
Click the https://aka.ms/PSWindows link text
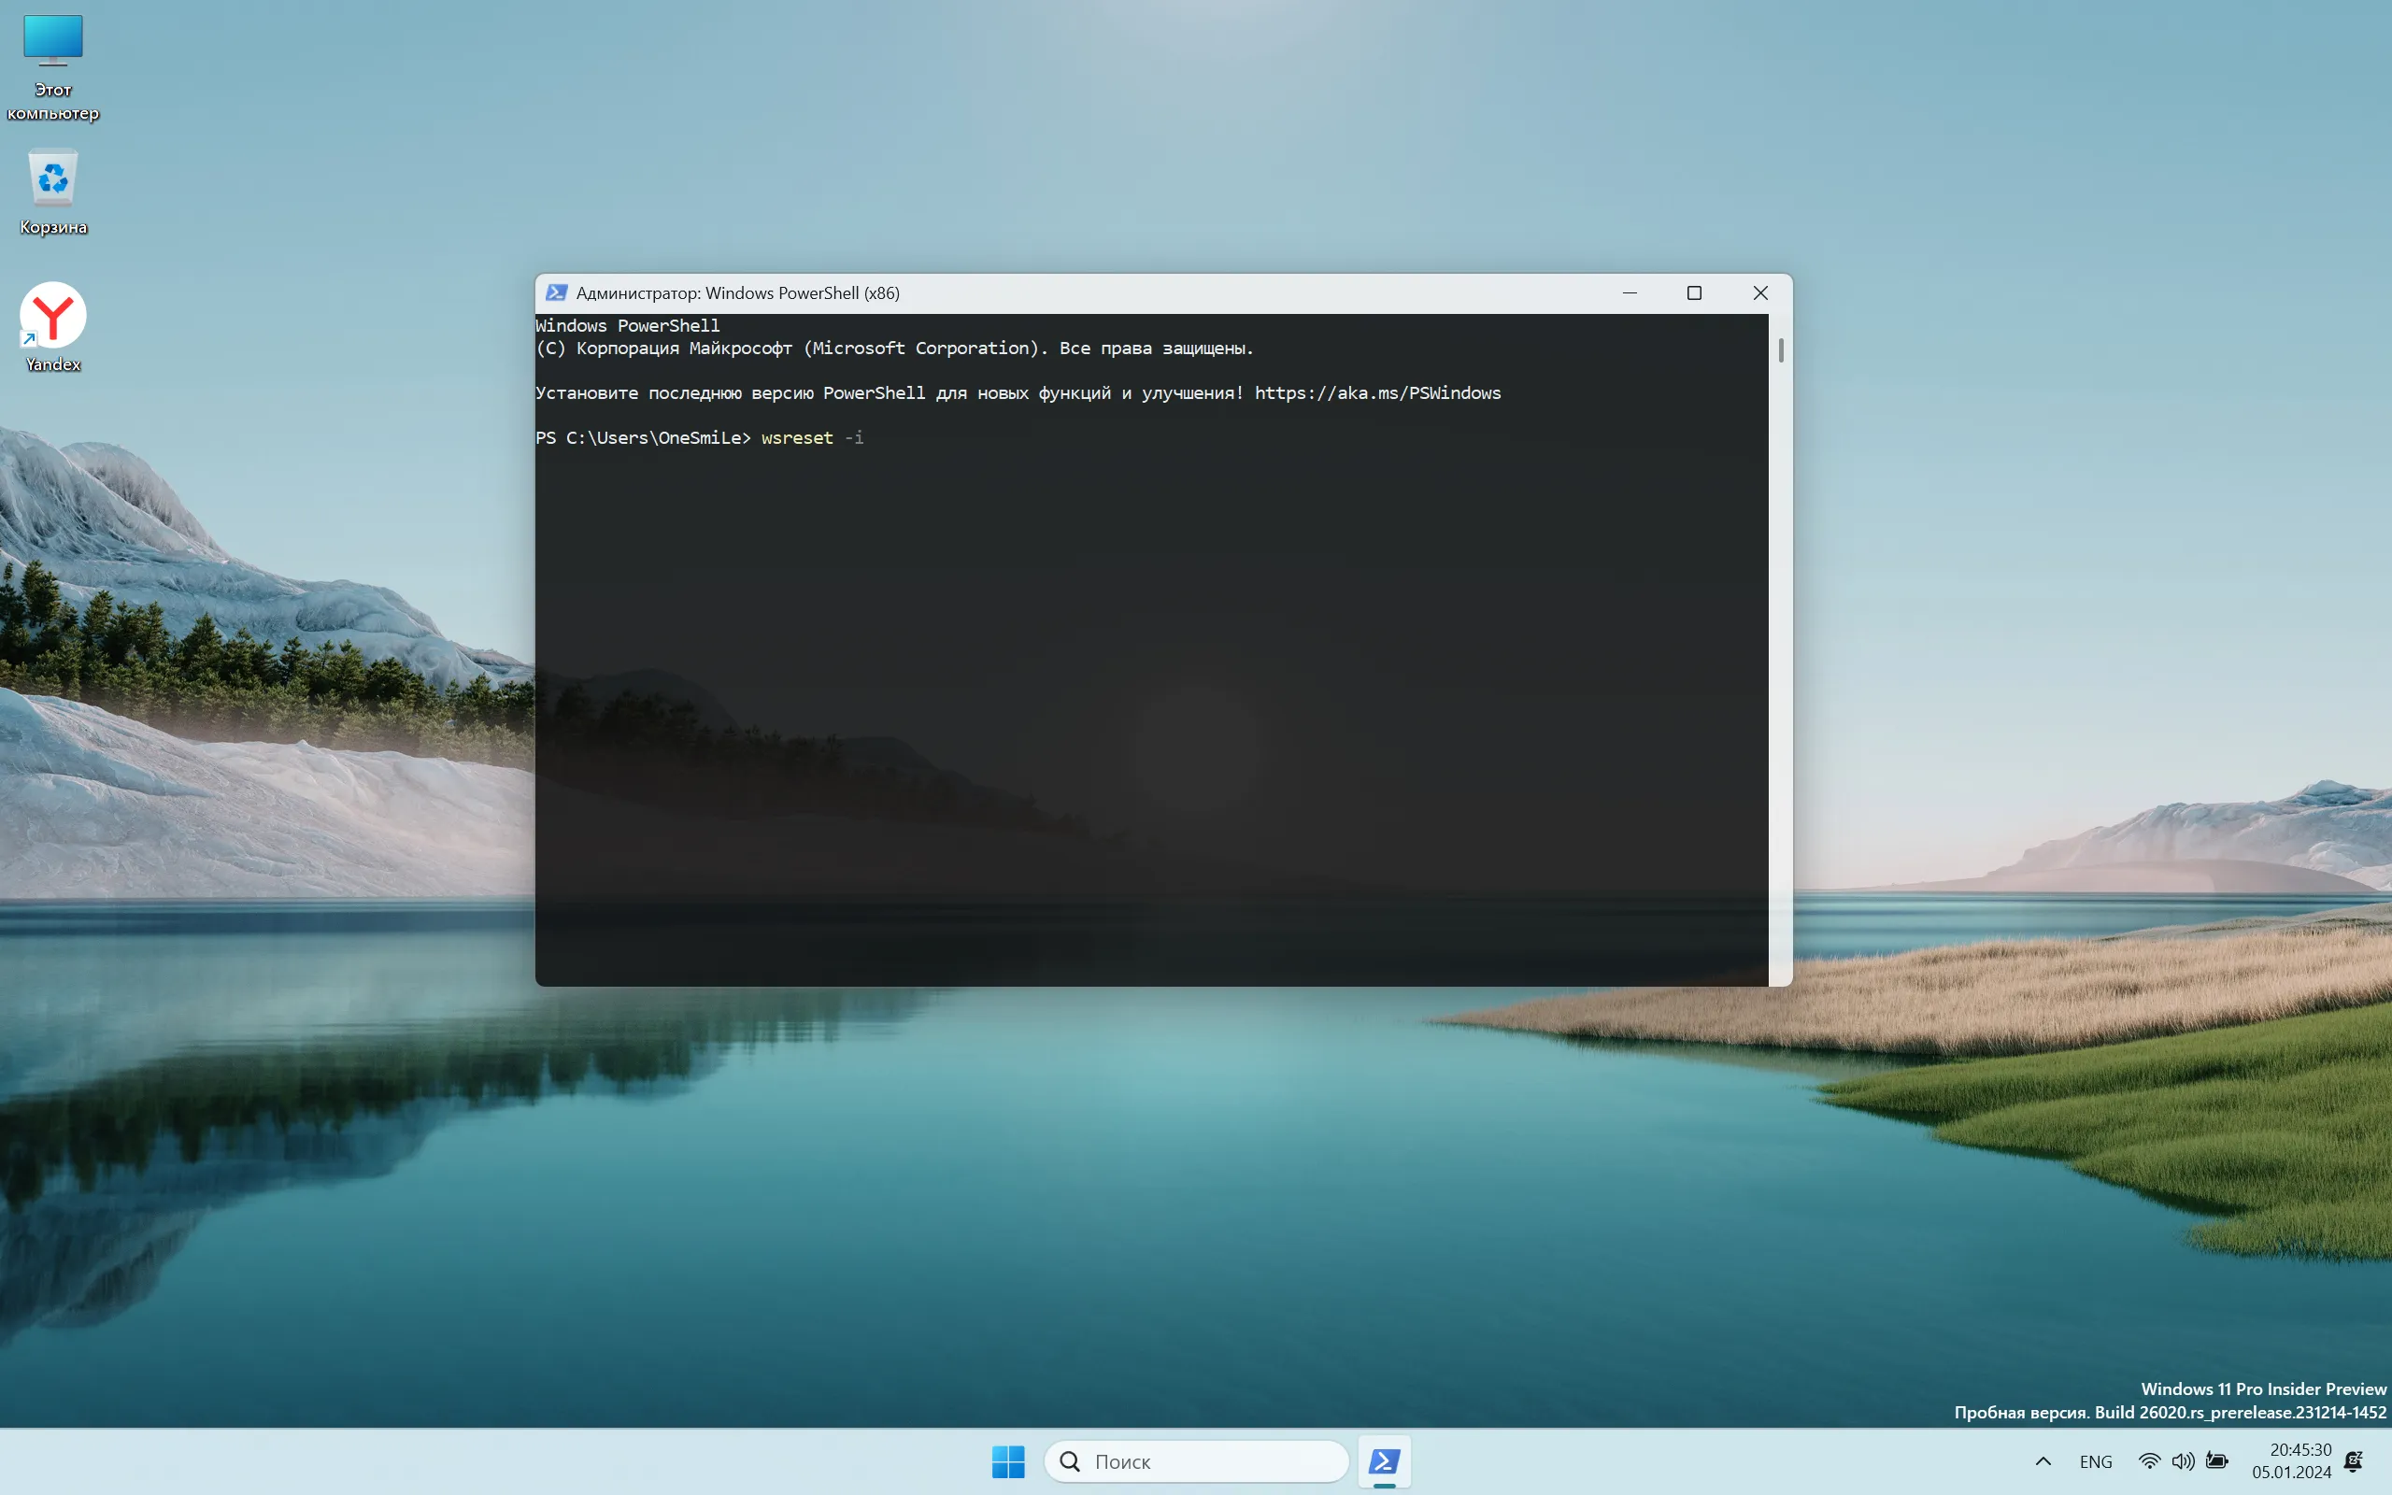point(1377,393)
